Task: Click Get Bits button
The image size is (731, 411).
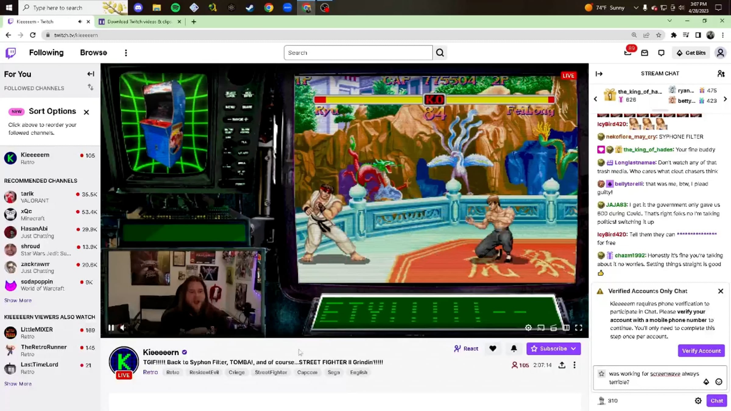Action: [691, 53]
